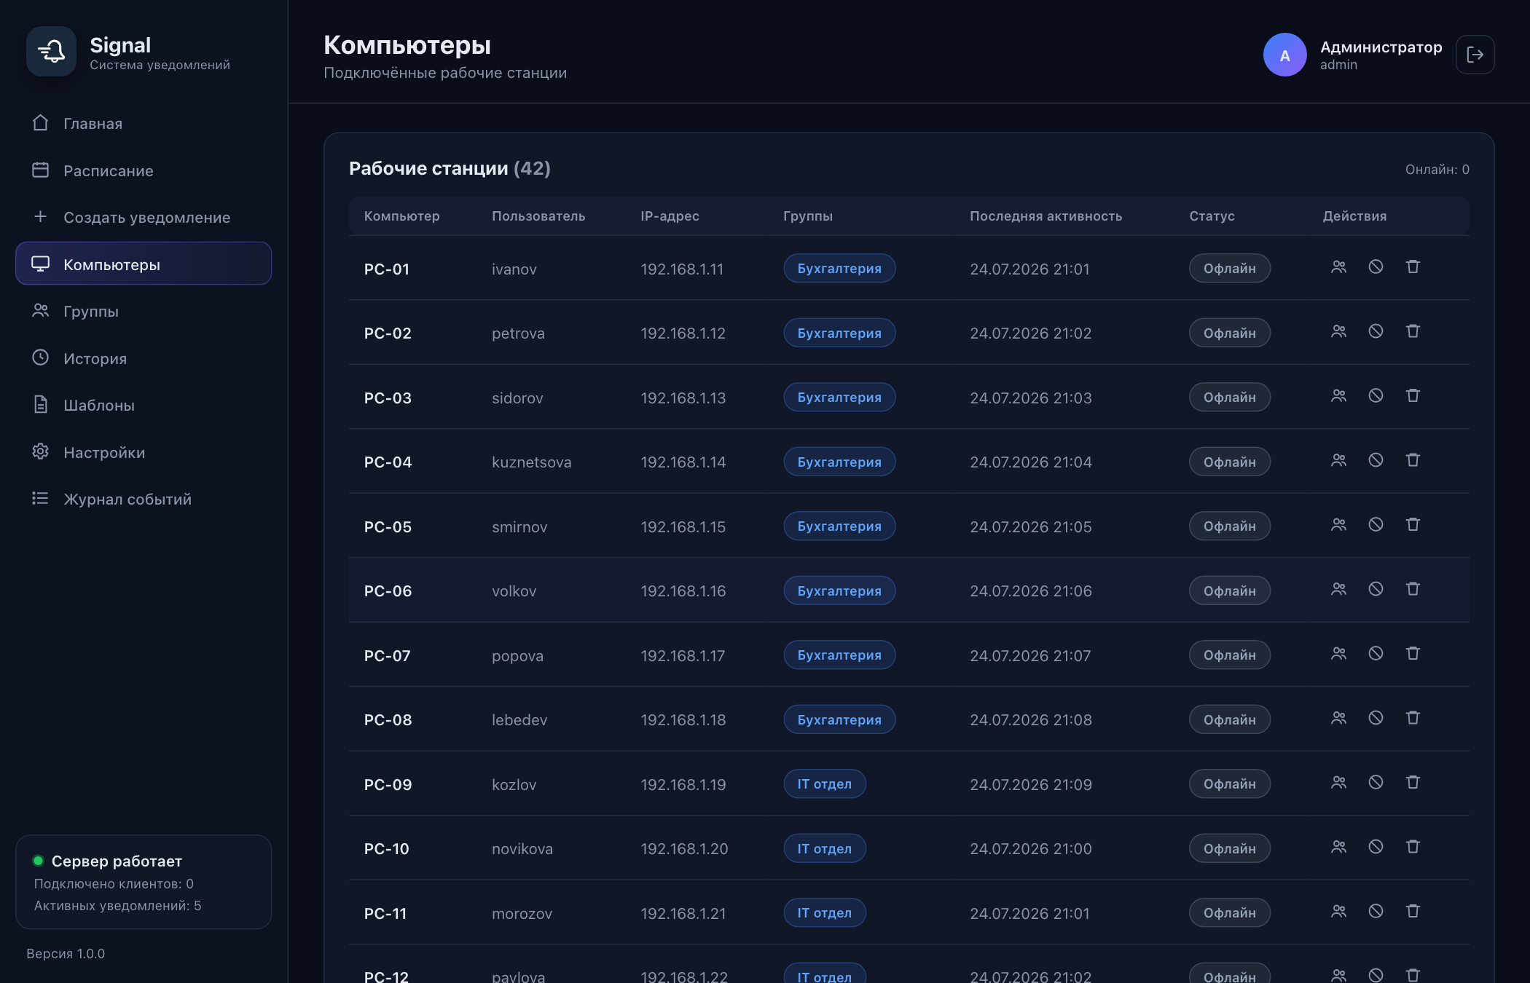Click the block icon in PC-07 row

1376,654
